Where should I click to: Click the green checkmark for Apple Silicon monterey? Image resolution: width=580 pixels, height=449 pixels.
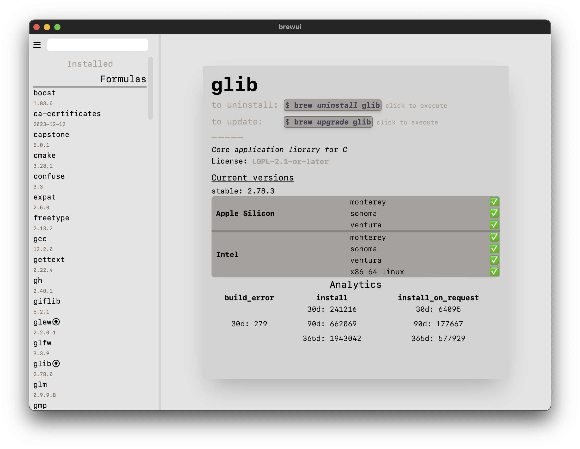pos(494,202)
